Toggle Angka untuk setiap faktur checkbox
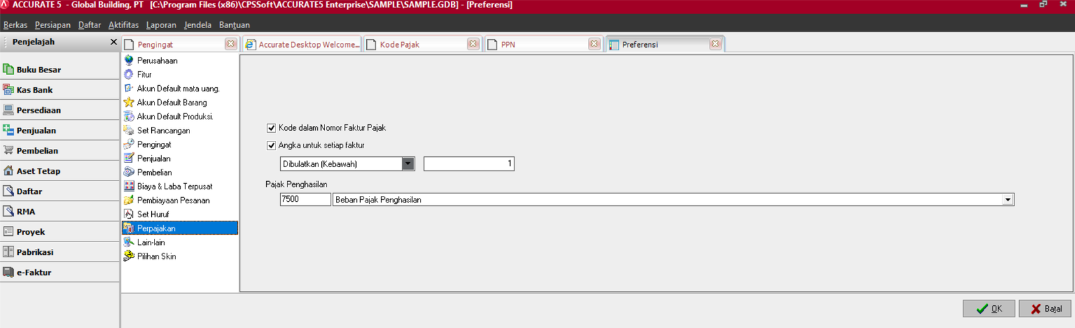Screen dimensions: 1075x328 tap(271, 145)
